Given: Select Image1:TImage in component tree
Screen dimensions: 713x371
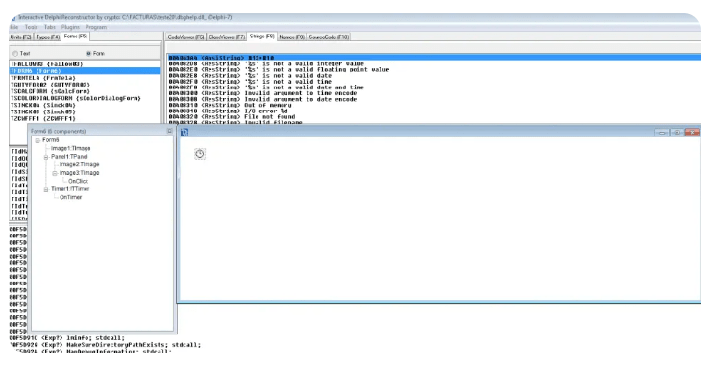Looking at the screenshot, I should [x=70, y=148].
